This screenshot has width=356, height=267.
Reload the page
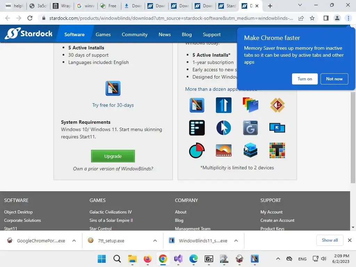(x=30, y=18)
